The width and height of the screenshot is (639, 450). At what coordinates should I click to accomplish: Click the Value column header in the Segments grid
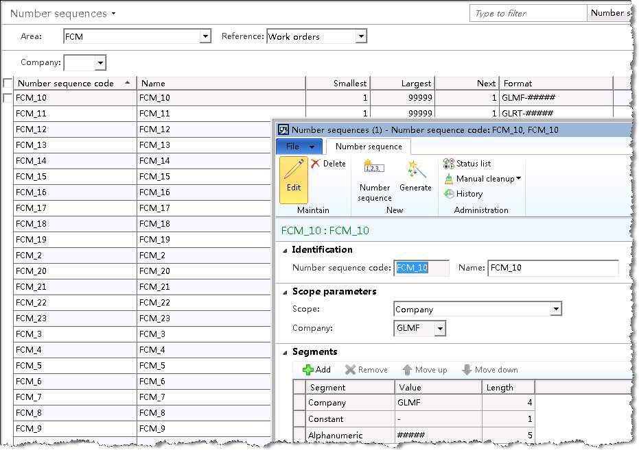(438, 387)
